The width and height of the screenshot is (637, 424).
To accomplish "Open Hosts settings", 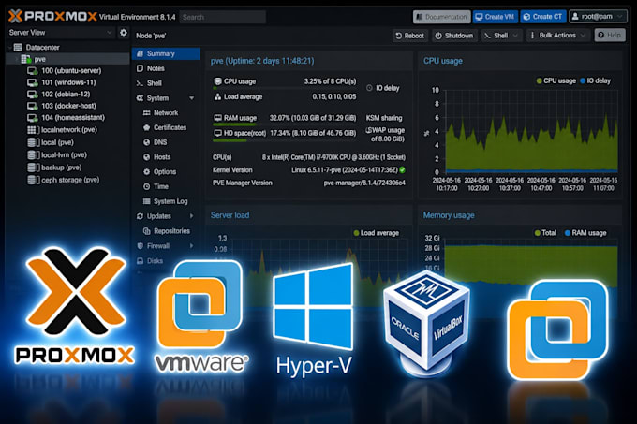I will 156,157.
